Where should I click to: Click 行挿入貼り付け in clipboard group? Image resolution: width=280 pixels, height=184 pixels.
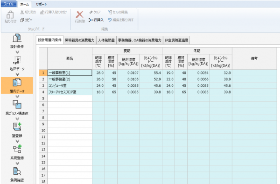(53, 12)
